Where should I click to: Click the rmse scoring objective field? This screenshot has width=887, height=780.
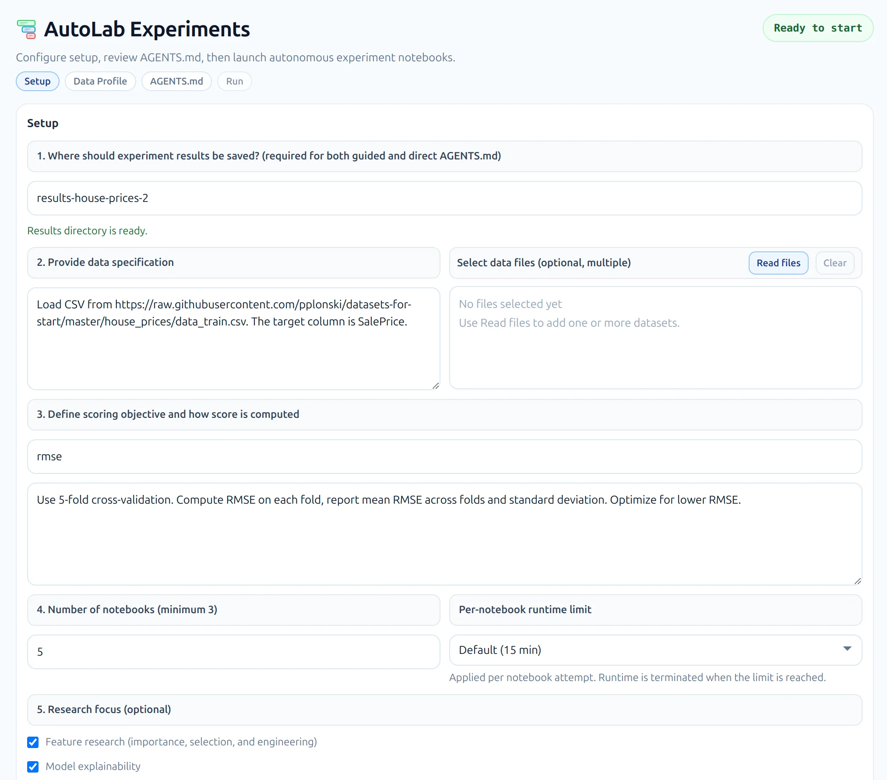point(444,456)
